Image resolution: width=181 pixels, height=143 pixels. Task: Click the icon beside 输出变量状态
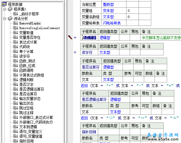tap(16, 99)
